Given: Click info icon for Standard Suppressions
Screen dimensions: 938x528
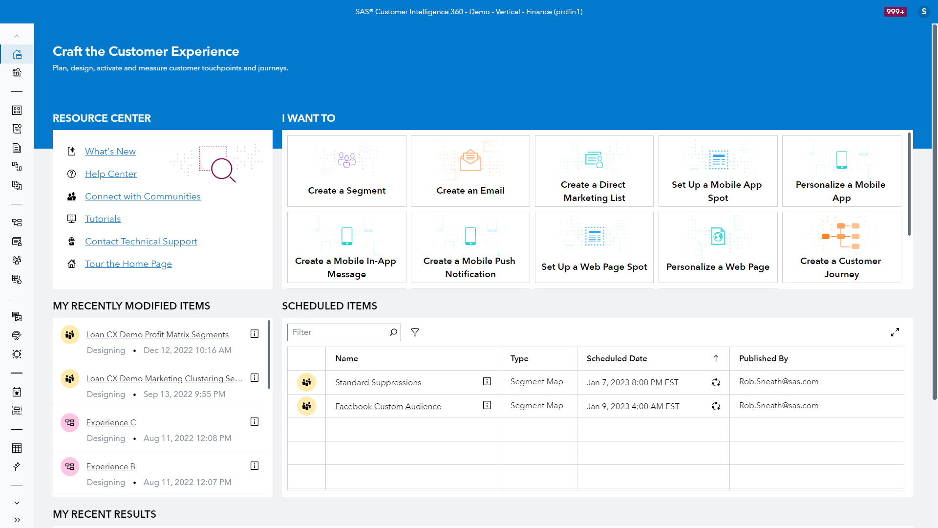Looking at the screenshot, I should click(x=487, y=381).
